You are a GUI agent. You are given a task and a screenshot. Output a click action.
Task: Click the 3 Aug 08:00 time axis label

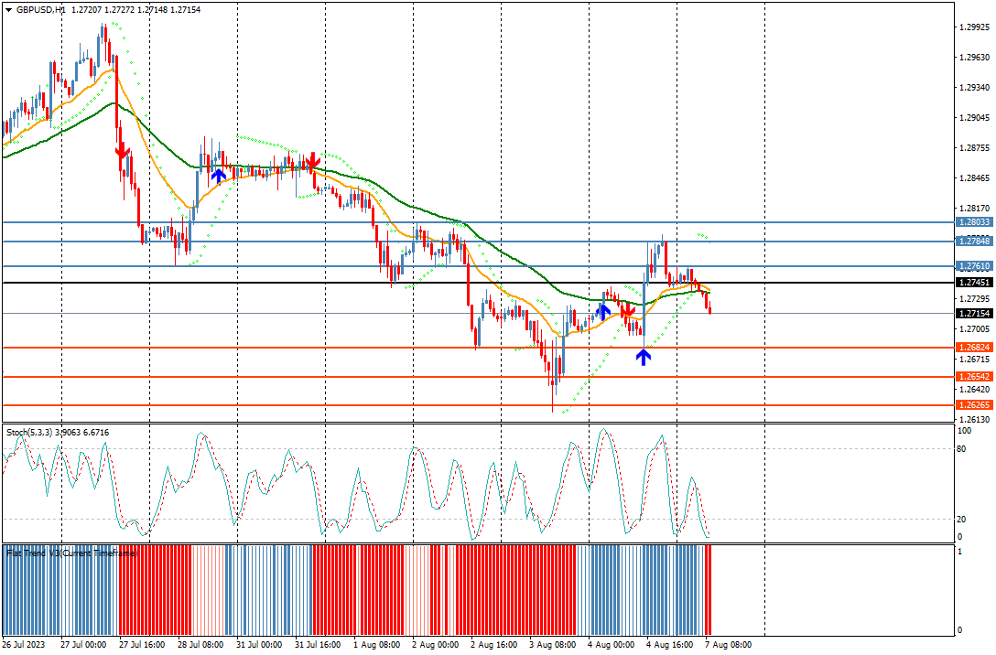tap(552, 645)
